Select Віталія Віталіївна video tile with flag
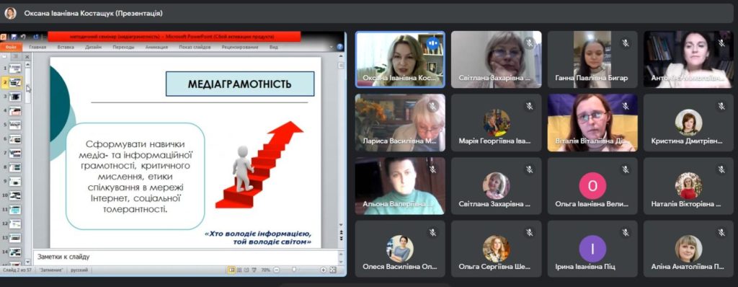Screen dimensions: 738x287 tap(592, 123)
